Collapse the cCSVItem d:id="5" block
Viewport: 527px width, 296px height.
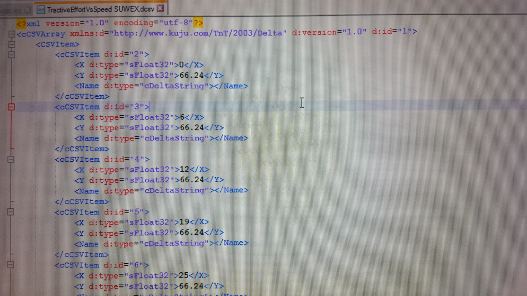tap(11, 212)
